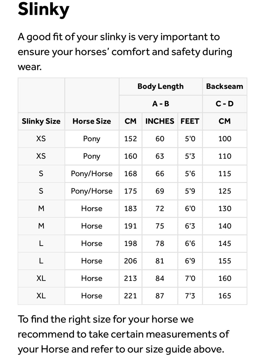
Task: Click the INCHES column header
Action: click(160, 121)
